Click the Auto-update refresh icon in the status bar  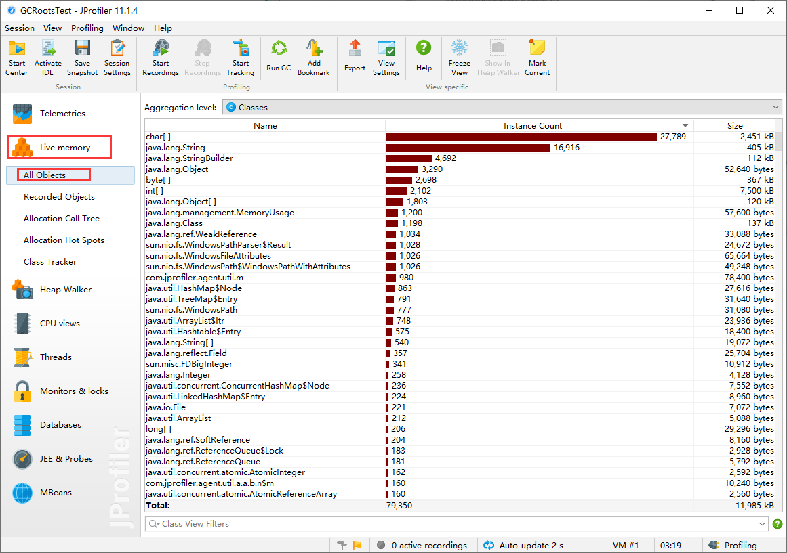(488, 545)
